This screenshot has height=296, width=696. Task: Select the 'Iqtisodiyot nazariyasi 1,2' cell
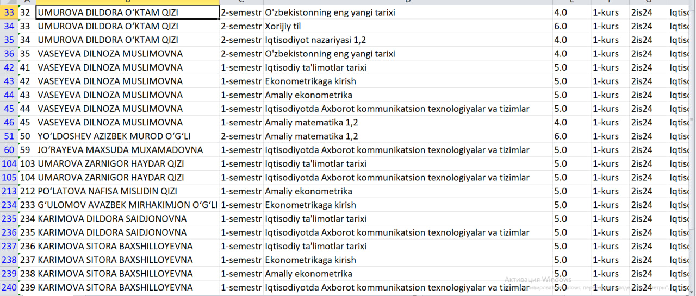tap(408, 40)
